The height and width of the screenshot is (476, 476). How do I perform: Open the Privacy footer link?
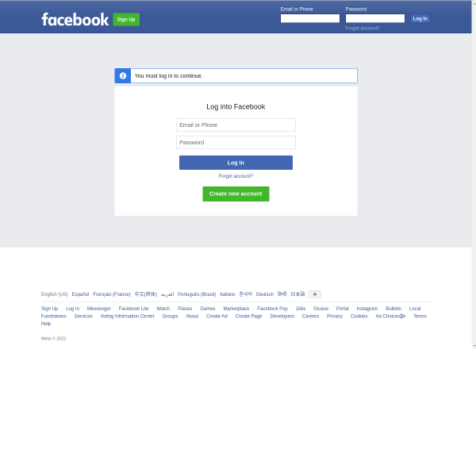(x=335, y=316)
